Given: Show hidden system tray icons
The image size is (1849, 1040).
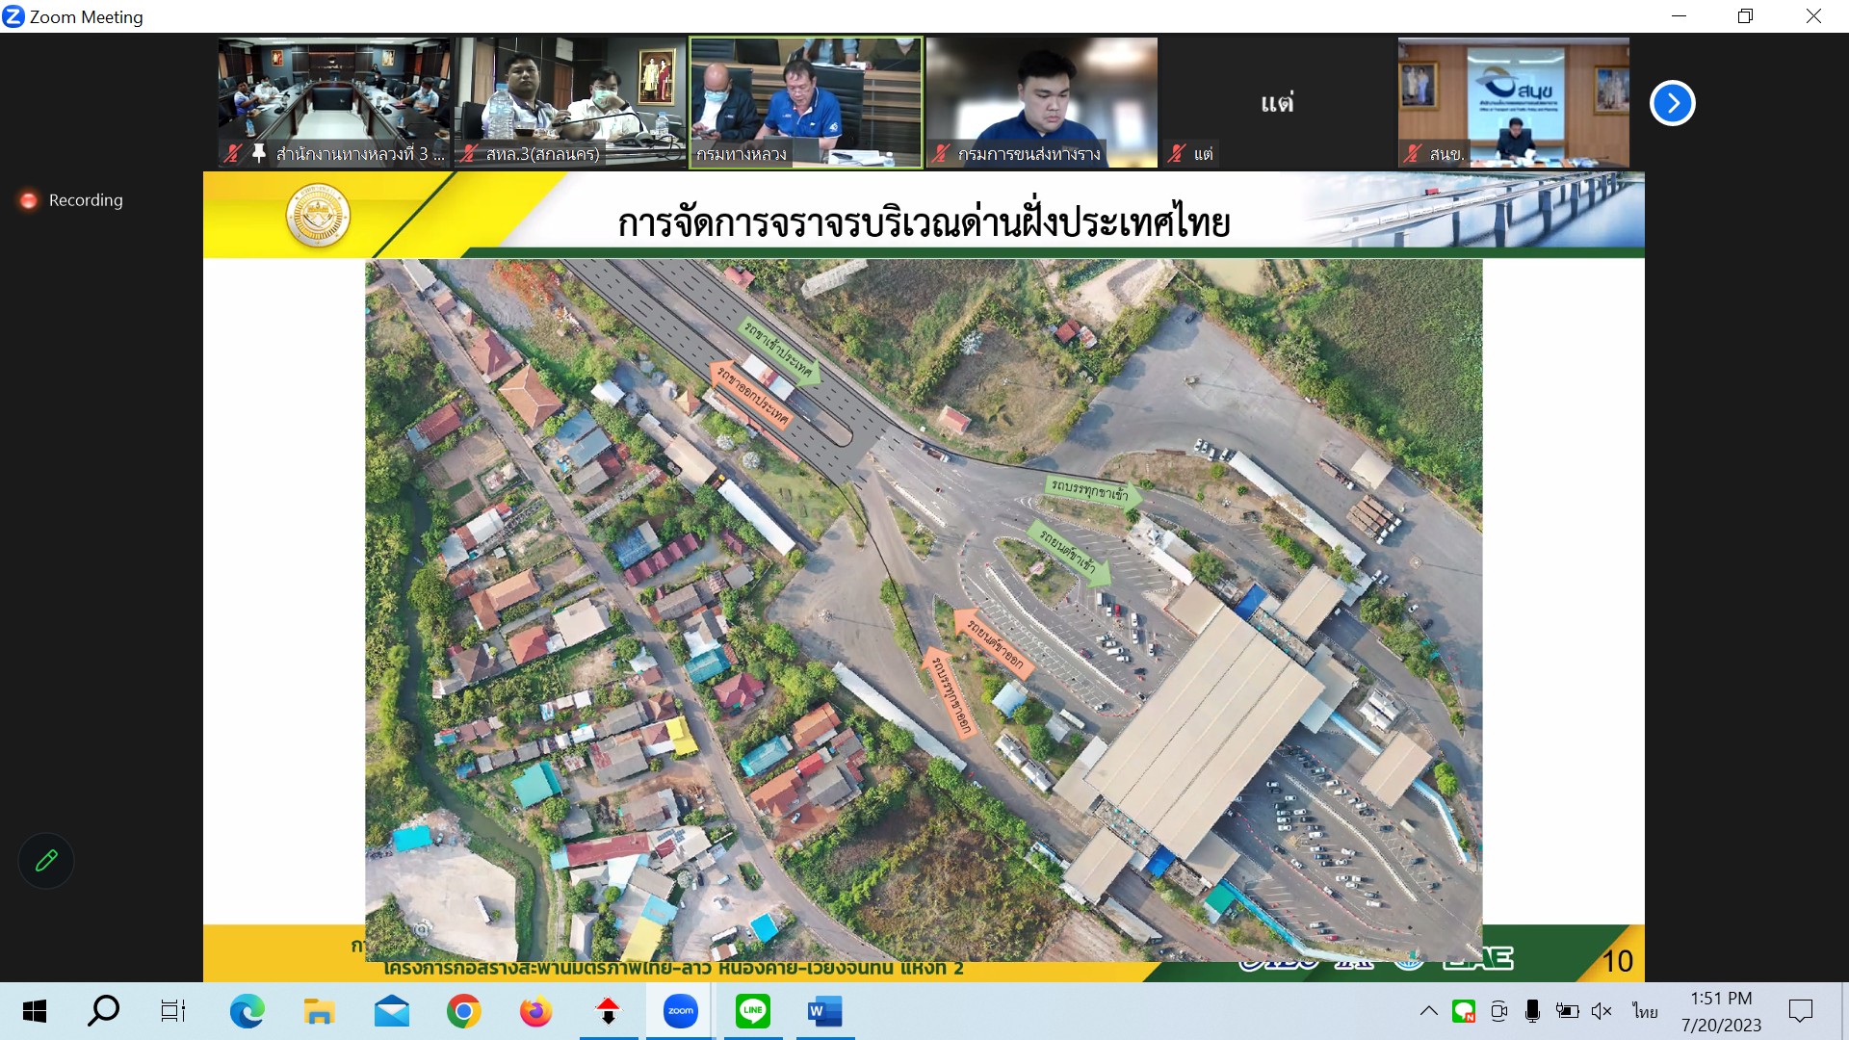Looking at the screenshot, I should [1429, 1011].
